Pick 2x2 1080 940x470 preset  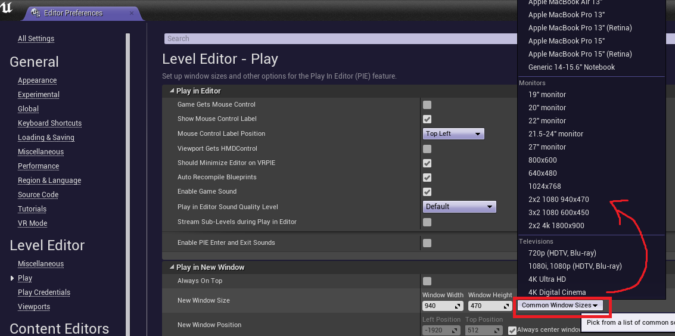[x=558, y=200]
